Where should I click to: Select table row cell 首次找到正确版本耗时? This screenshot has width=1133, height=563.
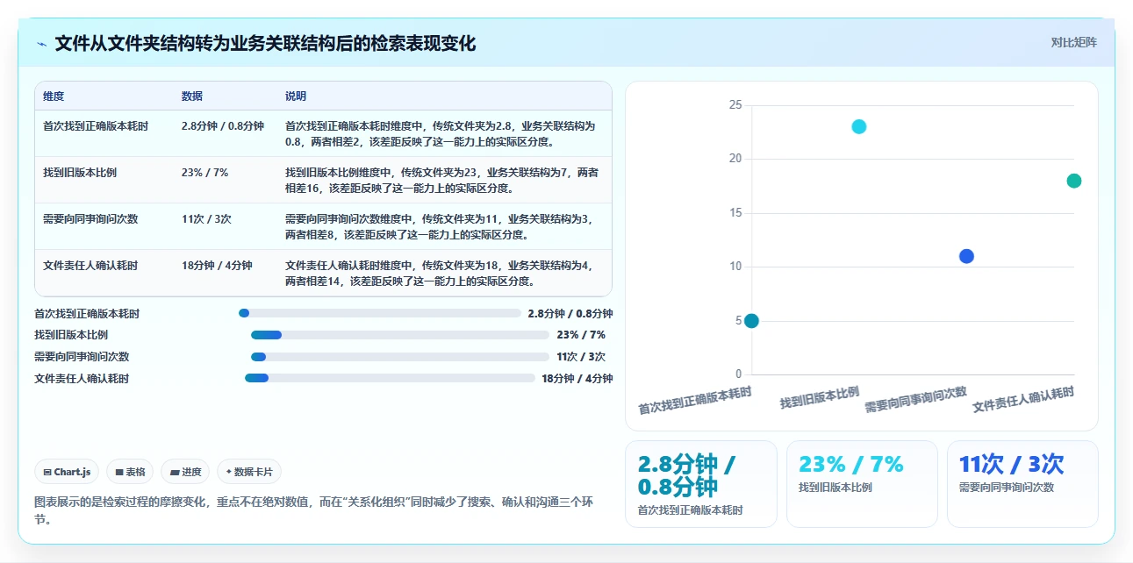click(x=96, y=126)
